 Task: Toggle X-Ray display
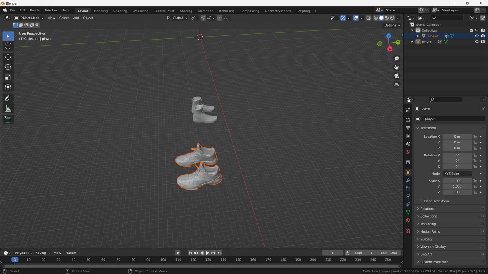(x=369, y=18)
